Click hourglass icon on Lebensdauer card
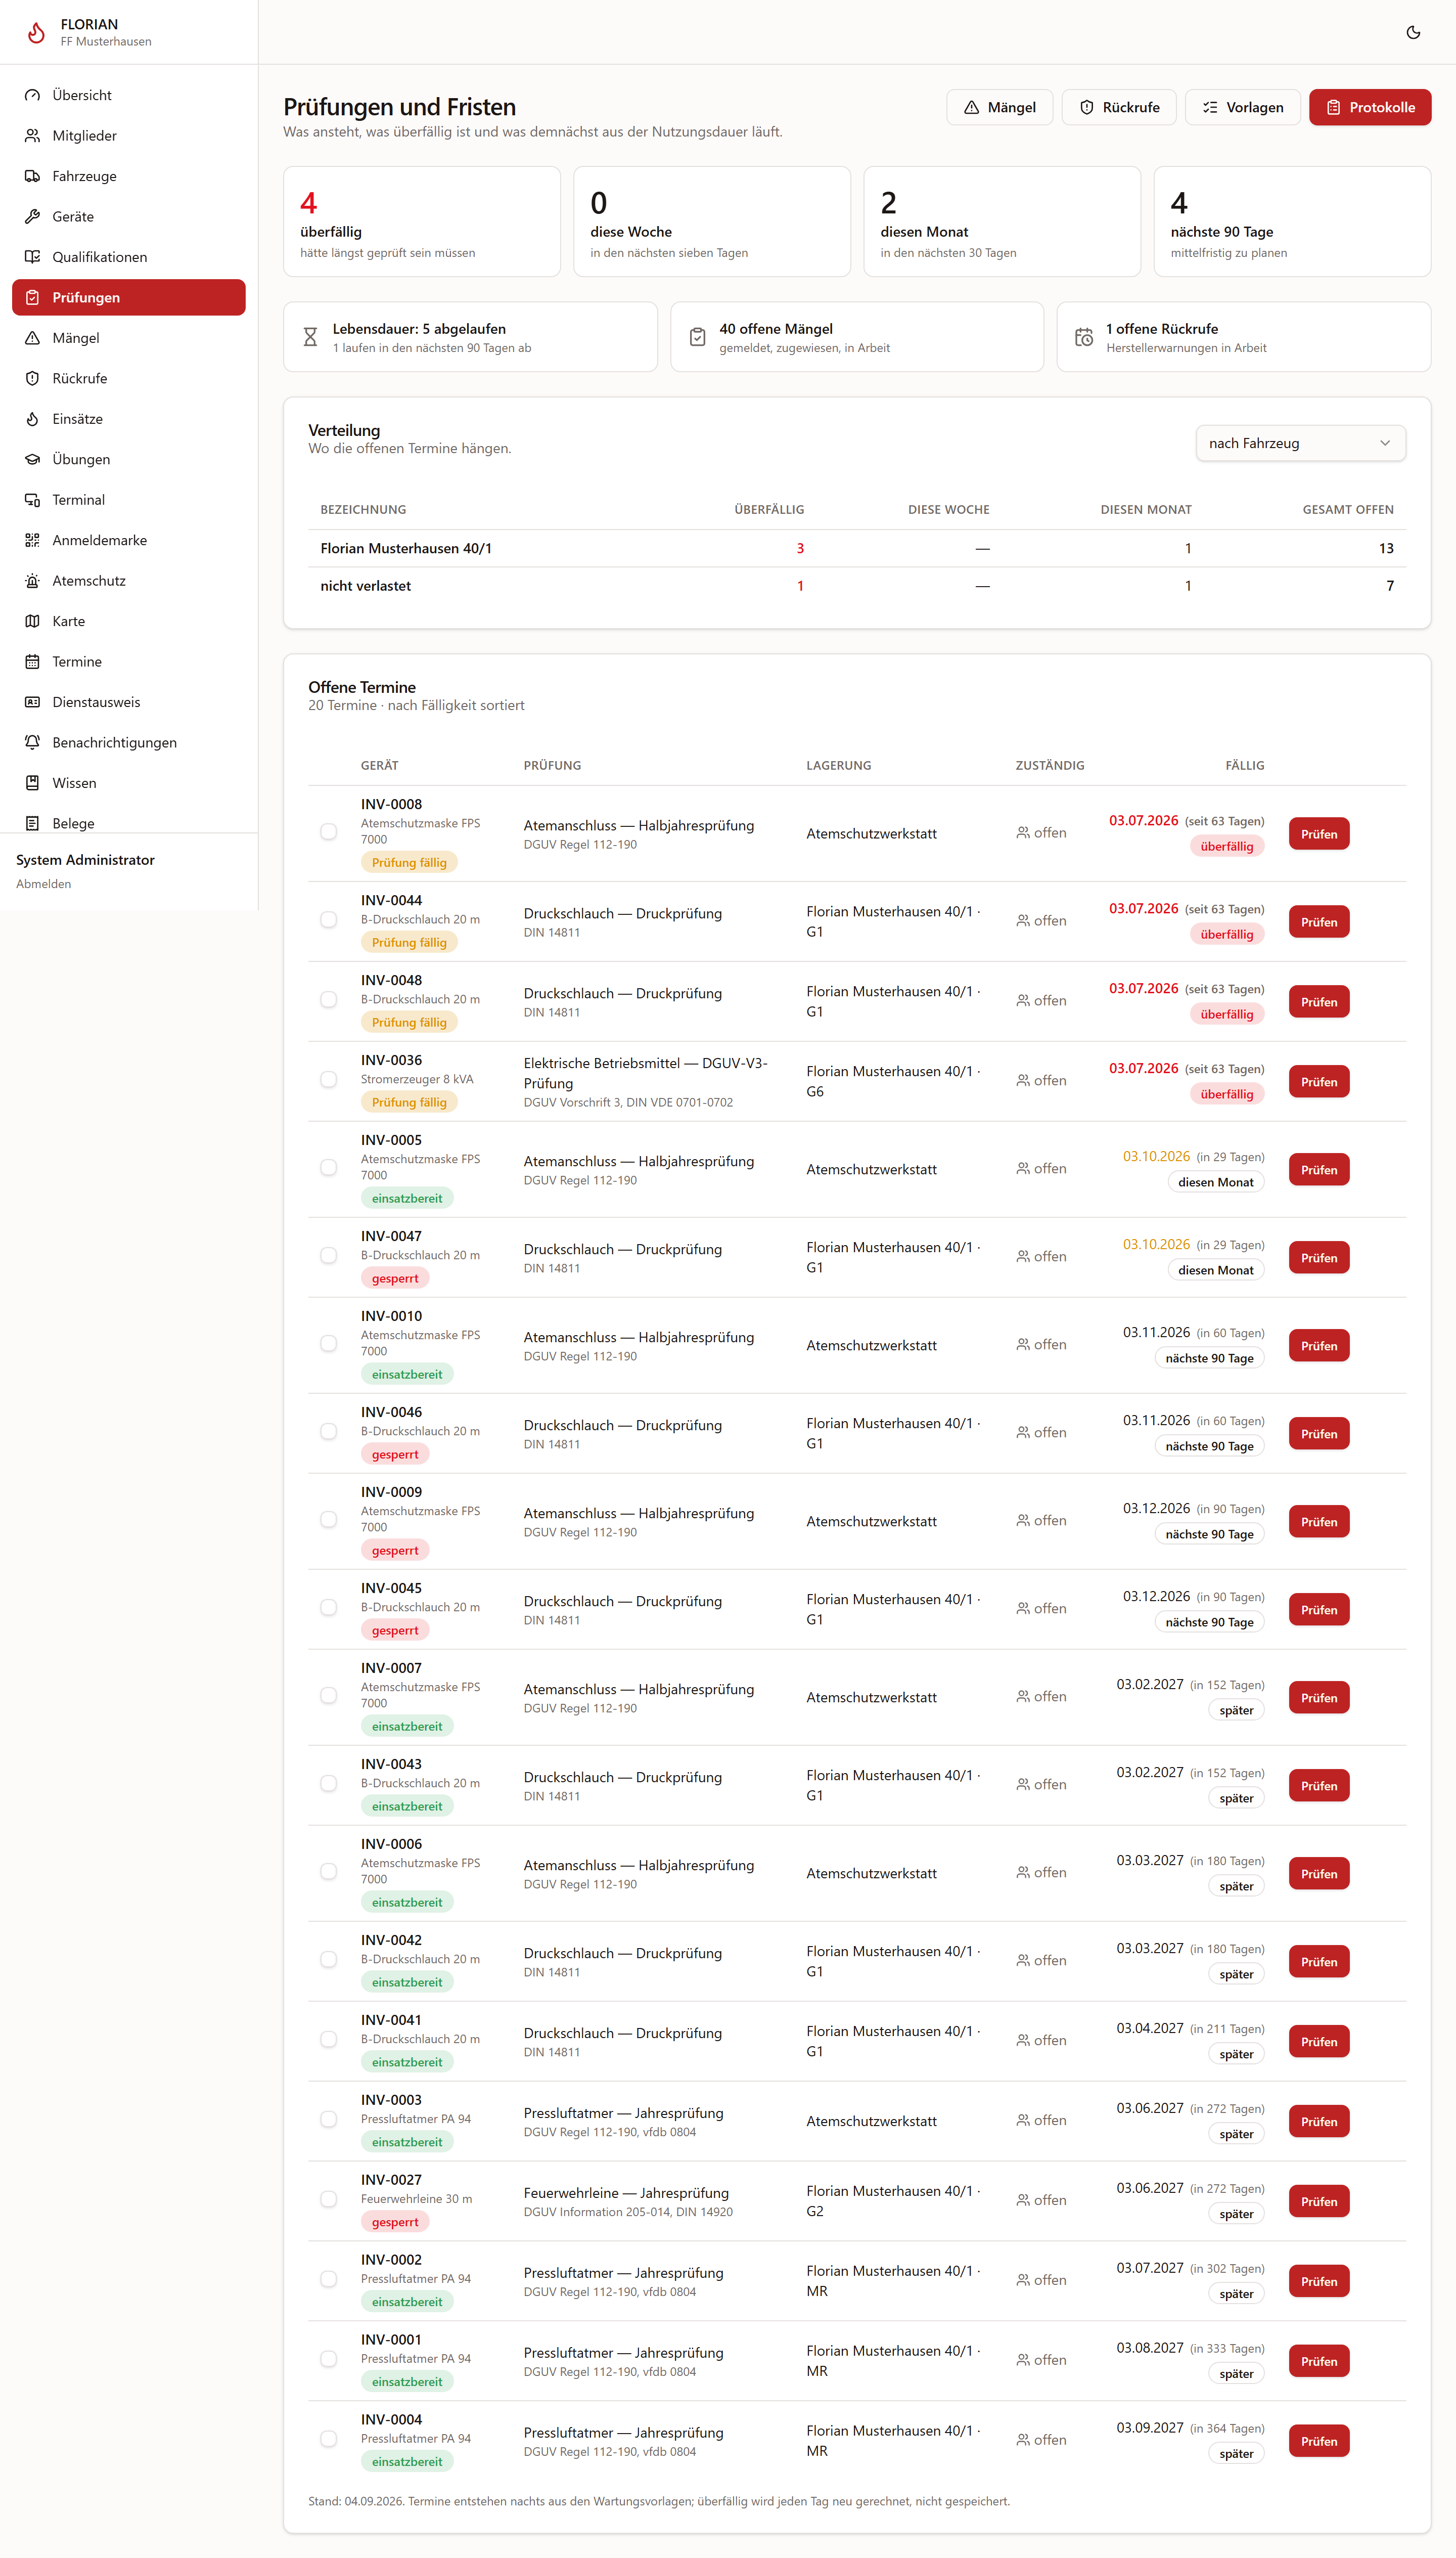Viewport: 1456px width, 2558px height. (x=311, y=337)
